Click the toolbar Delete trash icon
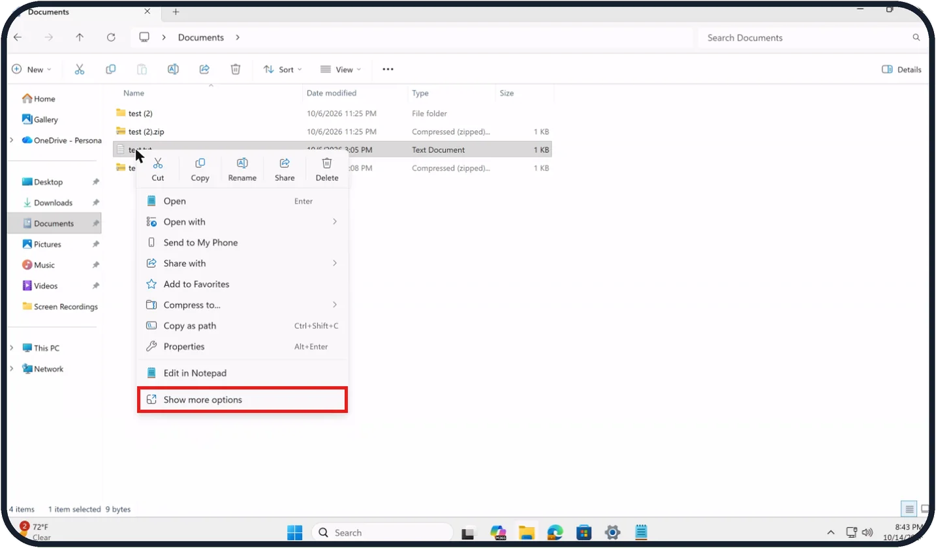The height and width of the screenshot is (548, 936). pos(236,69)
